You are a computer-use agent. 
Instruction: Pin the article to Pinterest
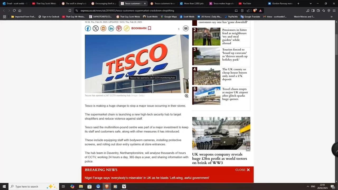(119, 28)
